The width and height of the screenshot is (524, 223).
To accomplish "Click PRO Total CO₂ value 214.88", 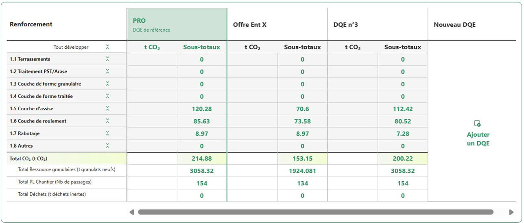I will click(202, 159).
